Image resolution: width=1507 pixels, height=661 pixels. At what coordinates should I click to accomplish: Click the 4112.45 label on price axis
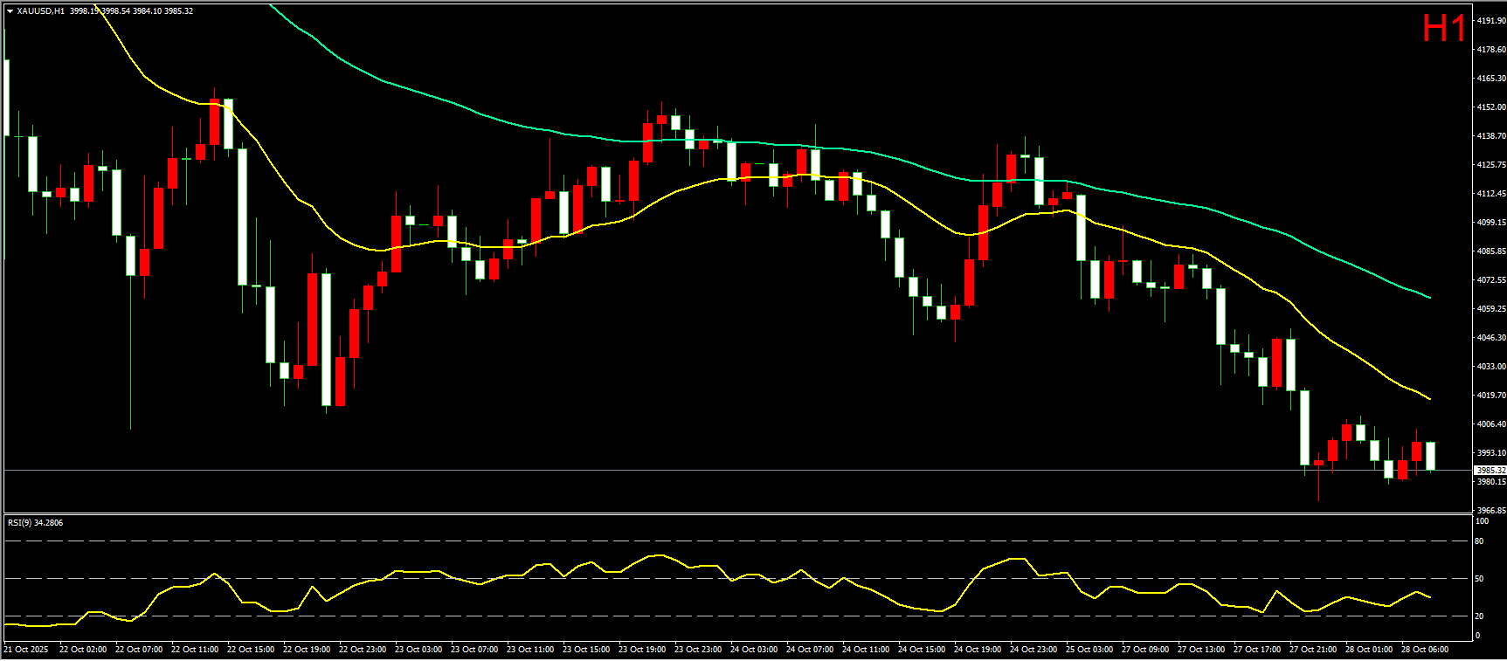click(x=1490, y=194)
